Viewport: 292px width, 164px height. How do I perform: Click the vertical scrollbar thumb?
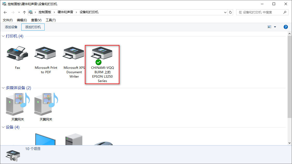tap(289, 77)
